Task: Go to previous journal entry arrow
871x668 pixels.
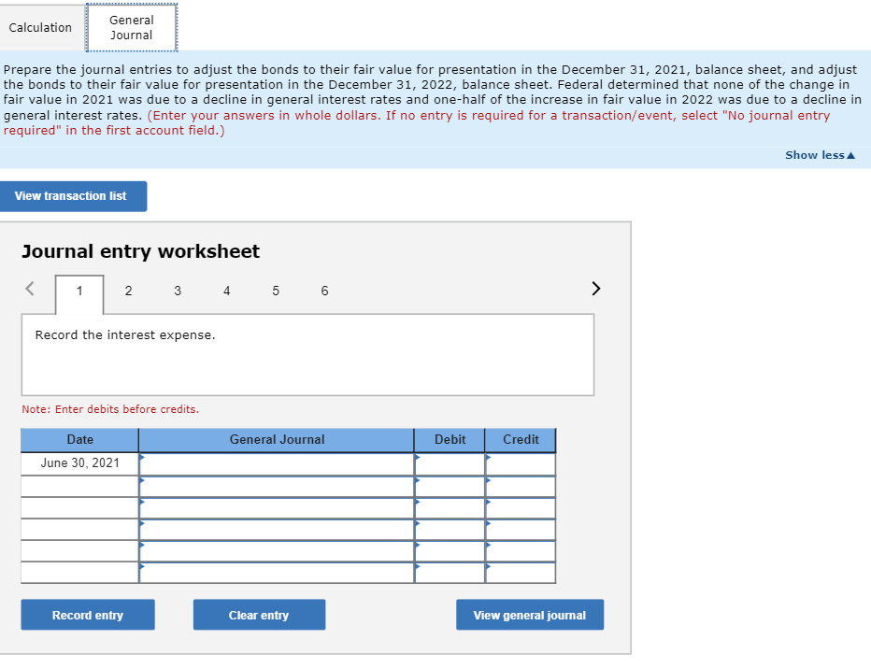Action: (x=30, y=289)
